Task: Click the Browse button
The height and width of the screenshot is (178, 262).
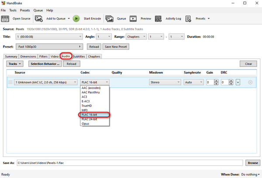Action: coord(253,163)
